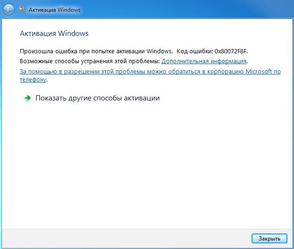
Task: Click the error code 0x80072F8F text
Action: 231,51
